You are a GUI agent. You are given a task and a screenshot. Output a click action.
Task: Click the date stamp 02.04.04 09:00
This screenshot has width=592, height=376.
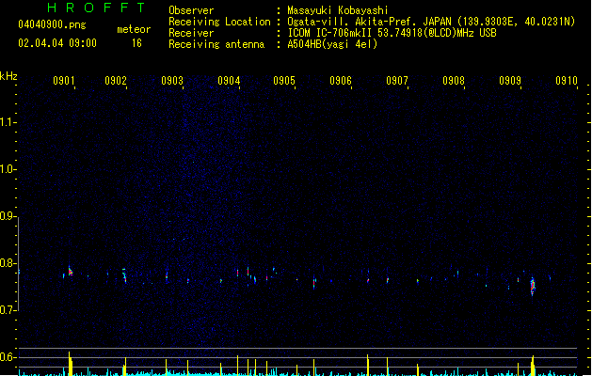coord(57,43)
